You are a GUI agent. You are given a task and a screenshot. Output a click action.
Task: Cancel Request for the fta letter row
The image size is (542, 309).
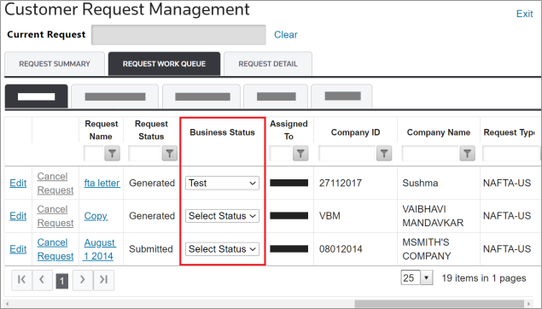(55, 184)
